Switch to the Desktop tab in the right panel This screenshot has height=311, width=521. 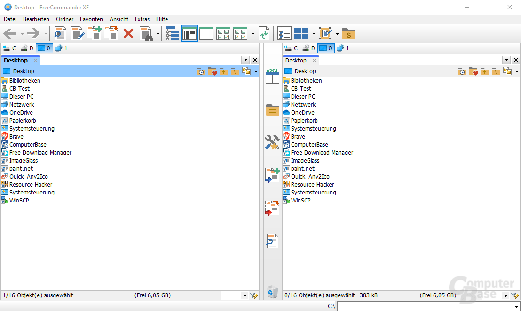(297, 60)
